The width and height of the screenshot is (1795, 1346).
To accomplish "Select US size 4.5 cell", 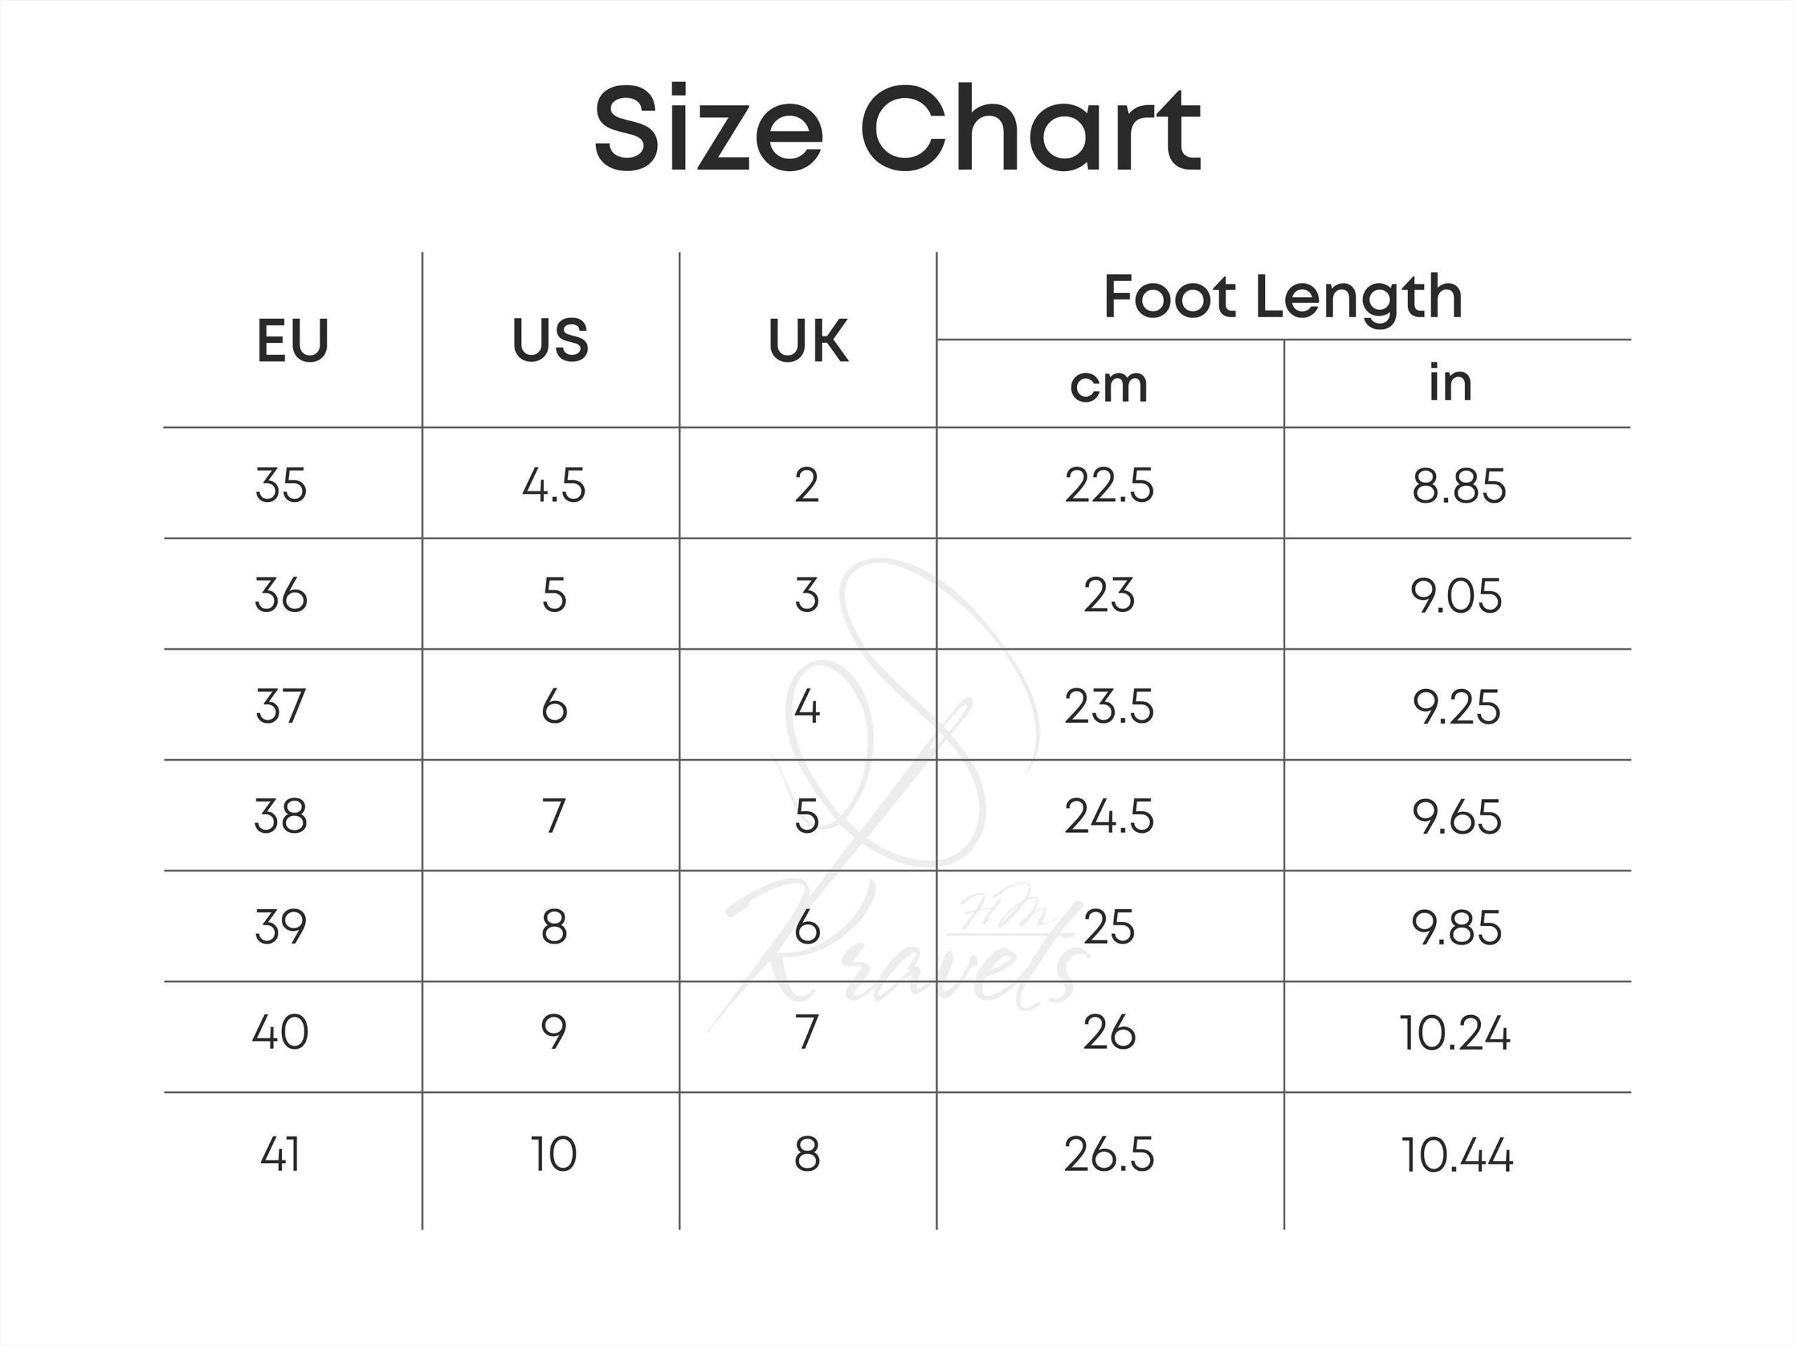I will pyautogui.click(x=553, y=485).
